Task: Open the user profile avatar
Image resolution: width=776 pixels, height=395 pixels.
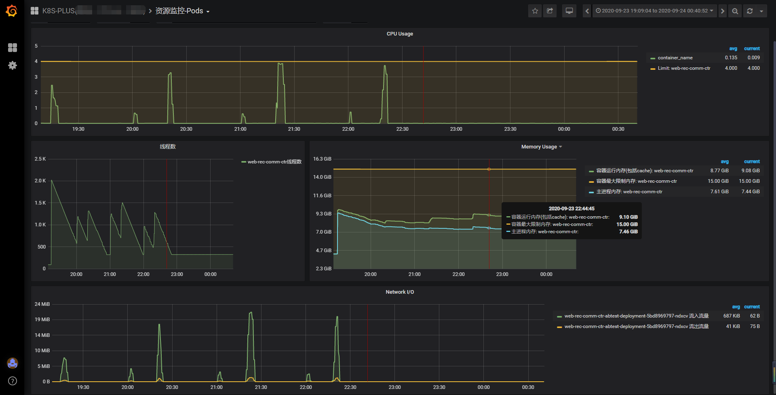Action: tap(13, 363)
